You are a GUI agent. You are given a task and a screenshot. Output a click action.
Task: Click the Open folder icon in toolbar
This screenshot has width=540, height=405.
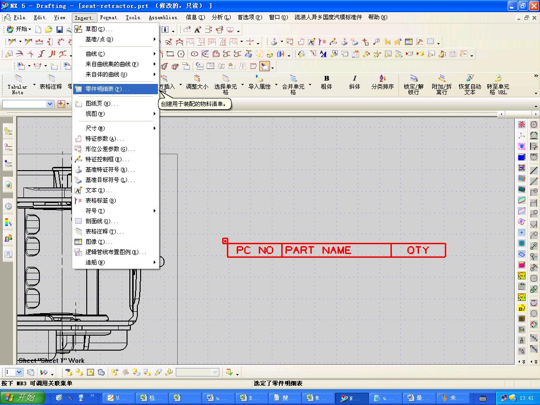tap(49, 29)
